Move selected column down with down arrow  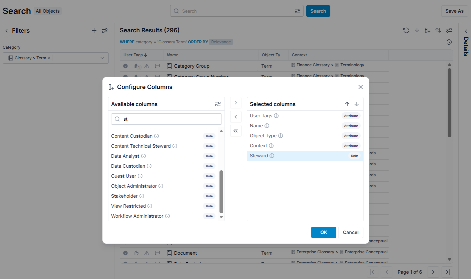(357, 104)
